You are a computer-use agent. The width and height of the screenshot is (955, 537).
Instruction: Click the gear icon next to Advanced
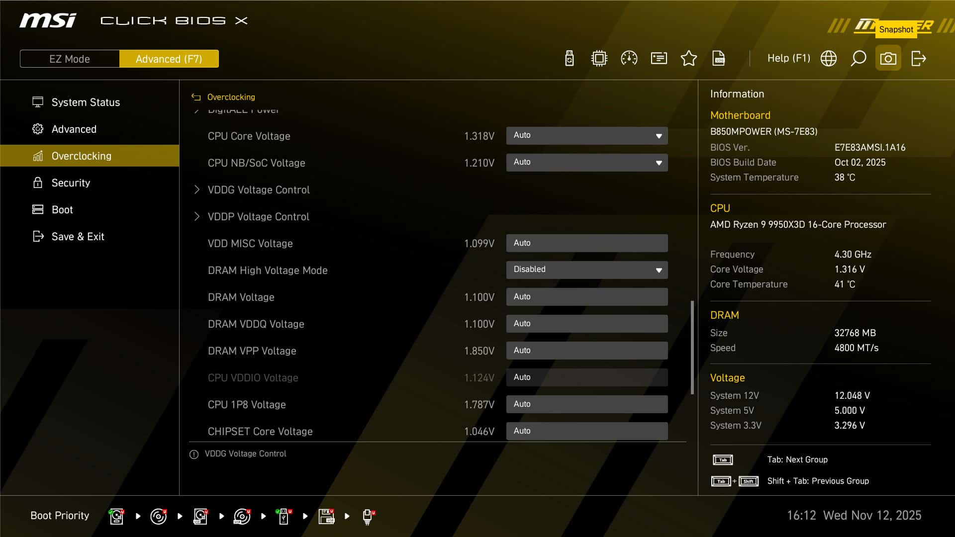click(x=38, y=129)
